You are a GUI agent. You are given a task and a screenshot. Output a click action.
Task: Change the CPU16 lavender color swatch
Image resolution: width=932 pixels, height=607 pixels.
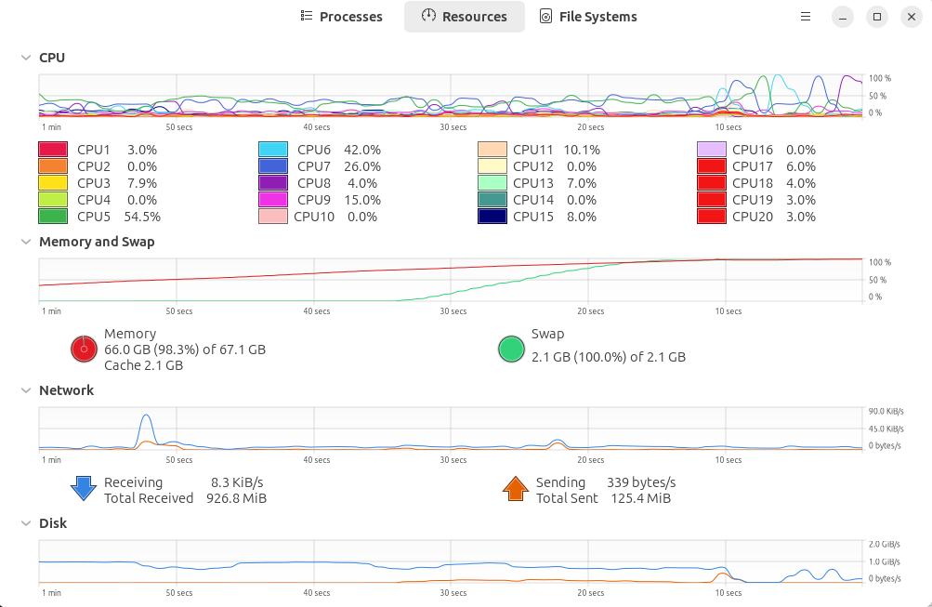pos(711,150)
